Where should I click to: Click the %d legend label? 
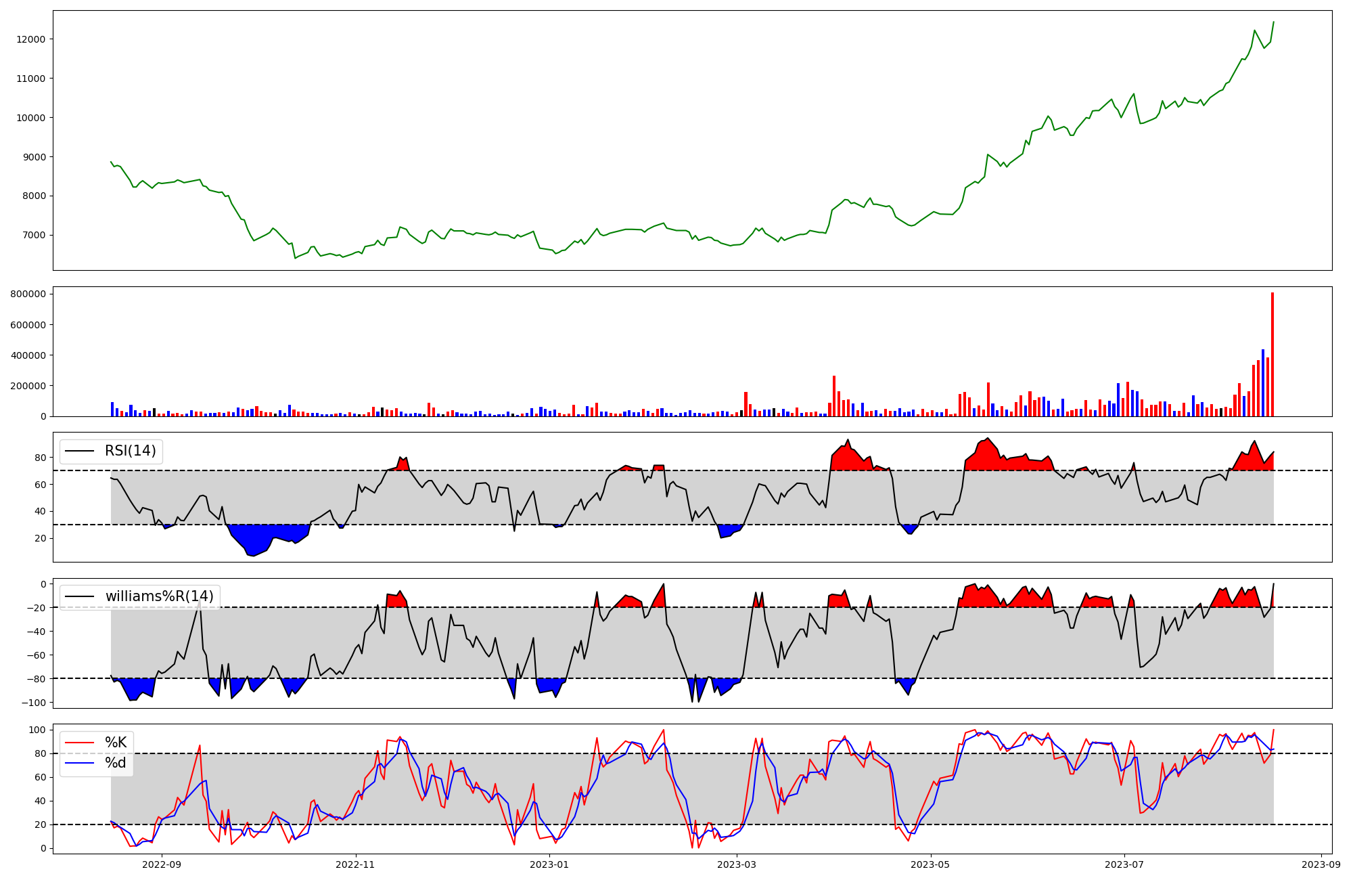[116, 763]
